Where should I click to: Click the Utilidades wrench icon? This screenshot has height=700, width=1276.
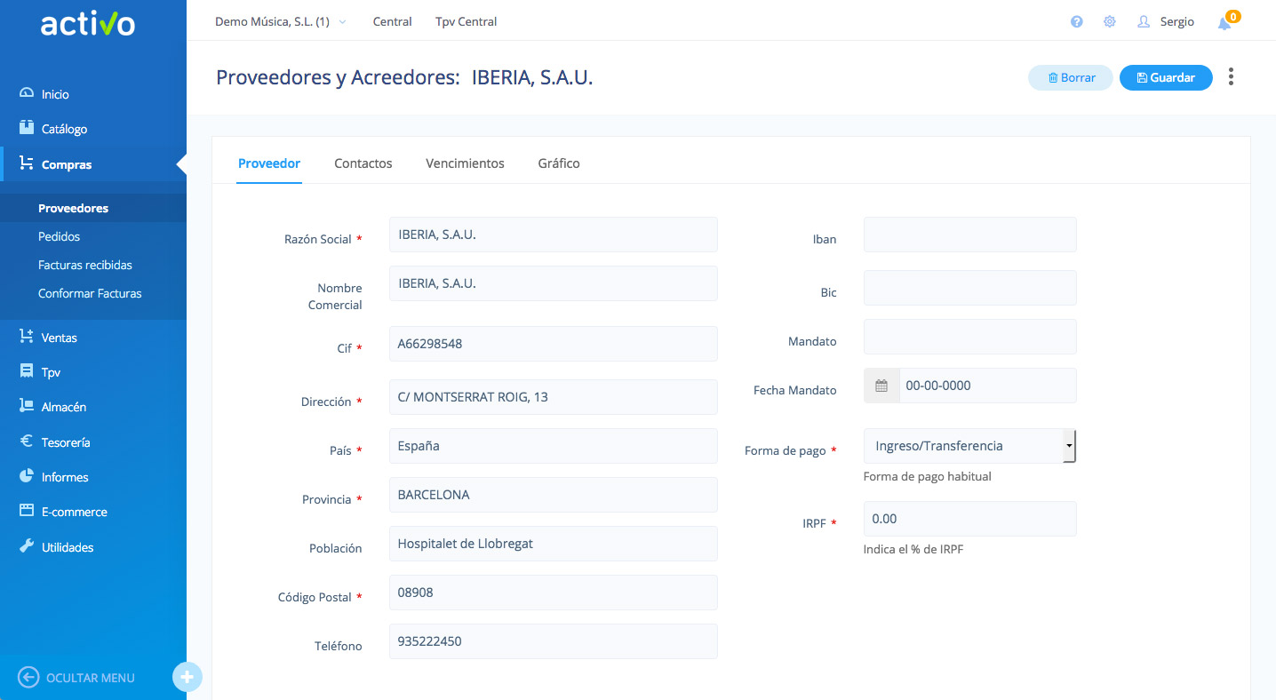point(26,546)
